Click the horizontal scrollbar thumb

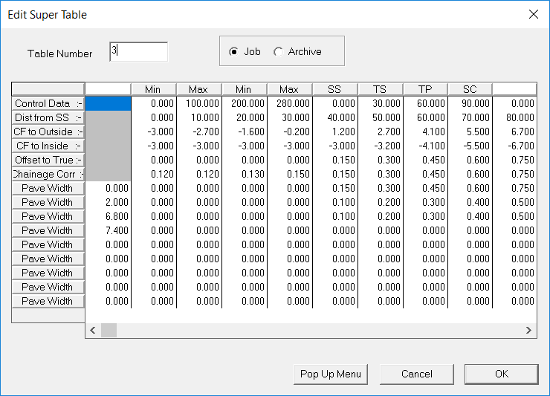click(x=109, y=330)
